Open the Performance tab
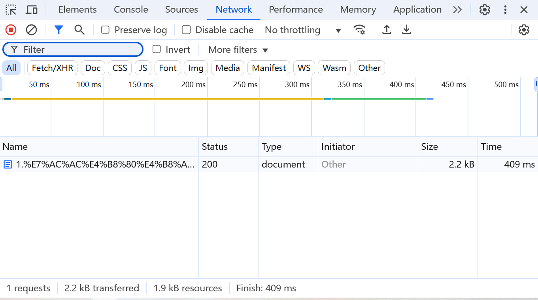The image size is (538, 300). point(296,9)
